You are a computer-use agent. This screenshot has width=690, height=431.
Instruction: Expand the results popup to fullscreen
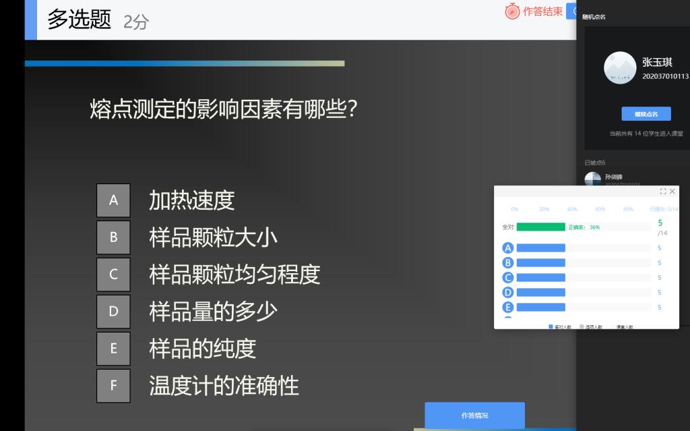[x=662, y=192]
